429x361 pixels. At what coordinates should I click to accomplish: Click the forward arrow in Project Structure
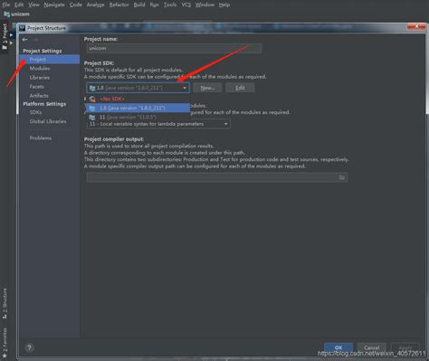click(x=35, y=40)
